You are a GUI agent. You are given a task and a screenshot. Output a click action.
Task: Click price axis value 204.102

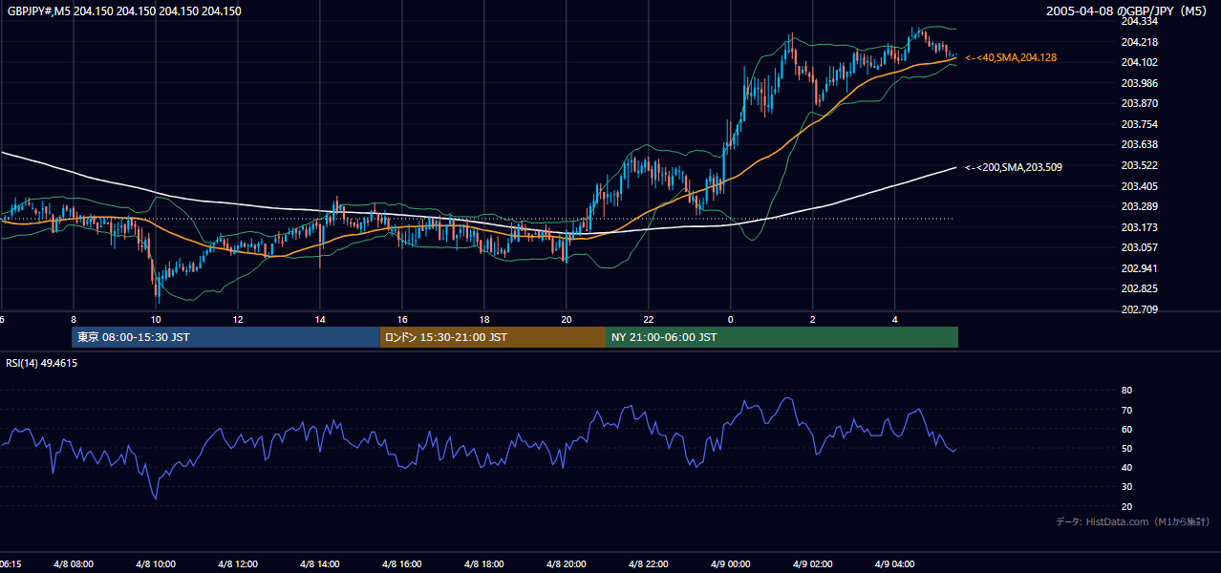(x=1140, y=62)
